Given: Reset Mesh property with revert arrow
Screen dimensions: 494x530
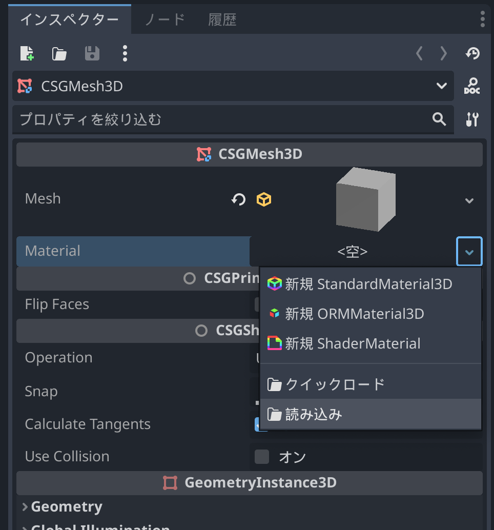Looking at the screenshot, I should pyautogui.click(x=238, y=199).
